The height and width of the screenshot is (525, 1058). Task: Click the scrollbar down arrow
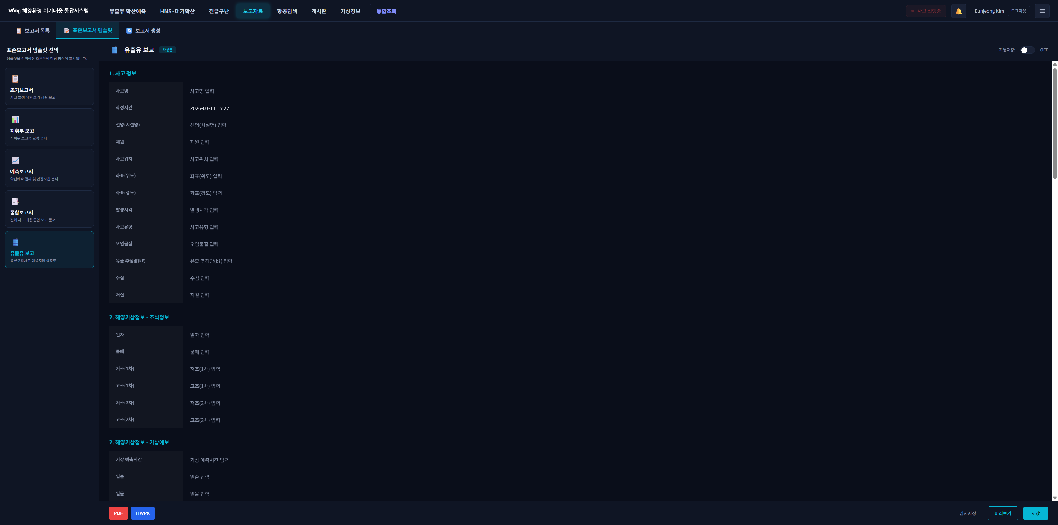1054,498
